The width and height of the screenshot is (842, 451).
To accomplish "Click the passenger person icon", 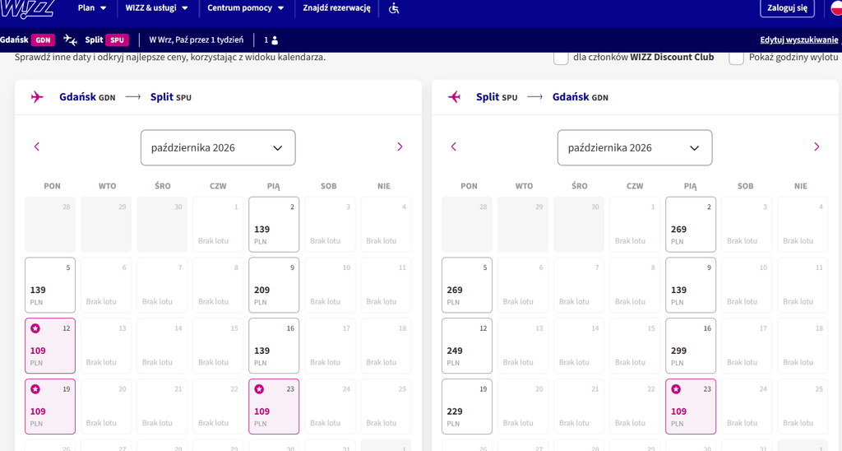I will [275, 40].
